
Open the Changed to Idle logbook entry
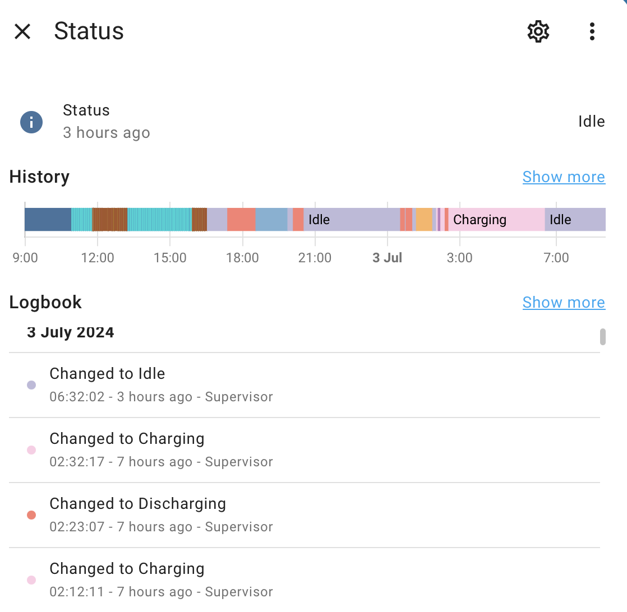305,385
